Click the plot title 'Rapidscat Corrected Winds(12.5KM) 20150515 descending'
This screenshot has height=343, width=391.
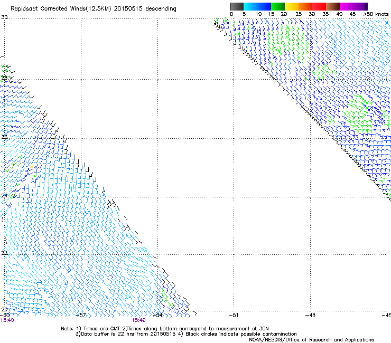[x=94, y=9]
